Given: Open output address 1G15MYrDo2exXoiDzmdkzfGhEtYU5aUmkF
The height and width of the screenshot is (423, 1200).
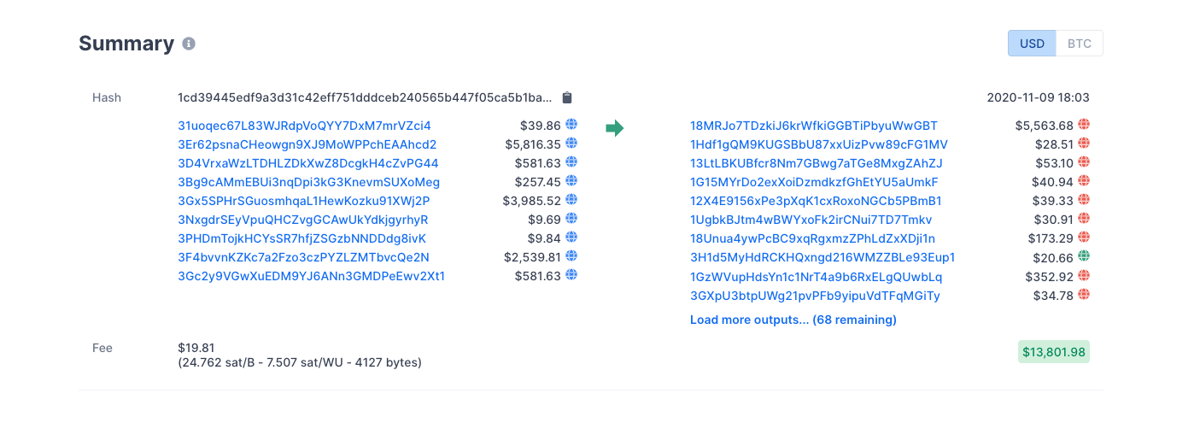Looking at the screenshot, I should (814, 182).
